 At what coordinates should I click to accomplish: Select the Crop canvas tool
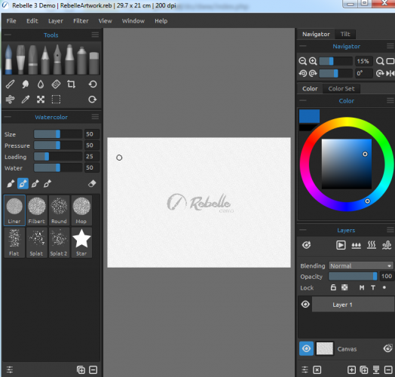pos(71,84)
